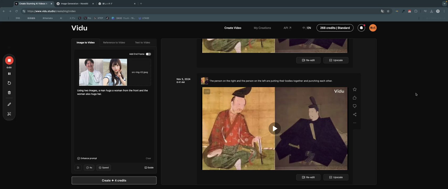Open the SNS bookmark folder
Screen dimensions: 448x189
(18, 18)
